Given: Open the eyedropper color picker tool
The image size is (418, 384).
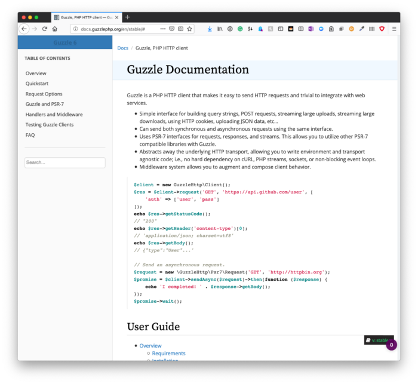Looking at the screenshot, I should click(x=361, y=29).
